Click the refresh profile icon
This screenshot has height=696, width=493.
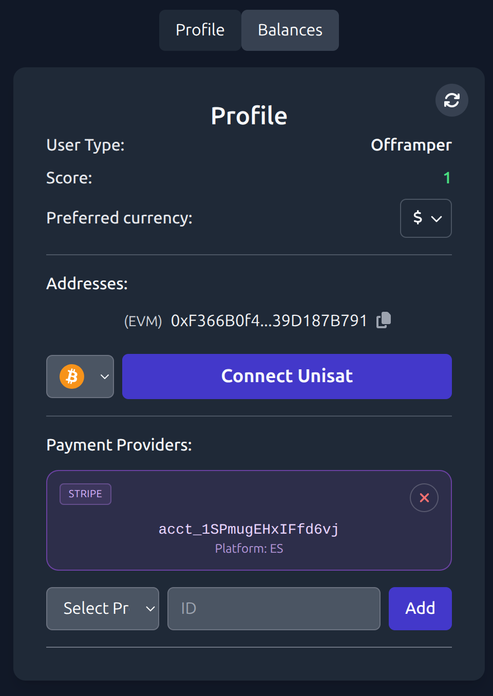pos(451,100)
